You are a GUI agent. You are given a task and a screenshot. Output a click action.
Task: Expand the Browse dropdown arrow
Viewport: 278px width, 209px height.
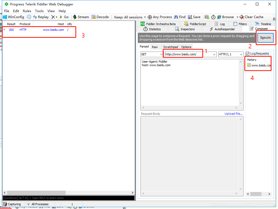pyautogui.click(x=237, y=17)
